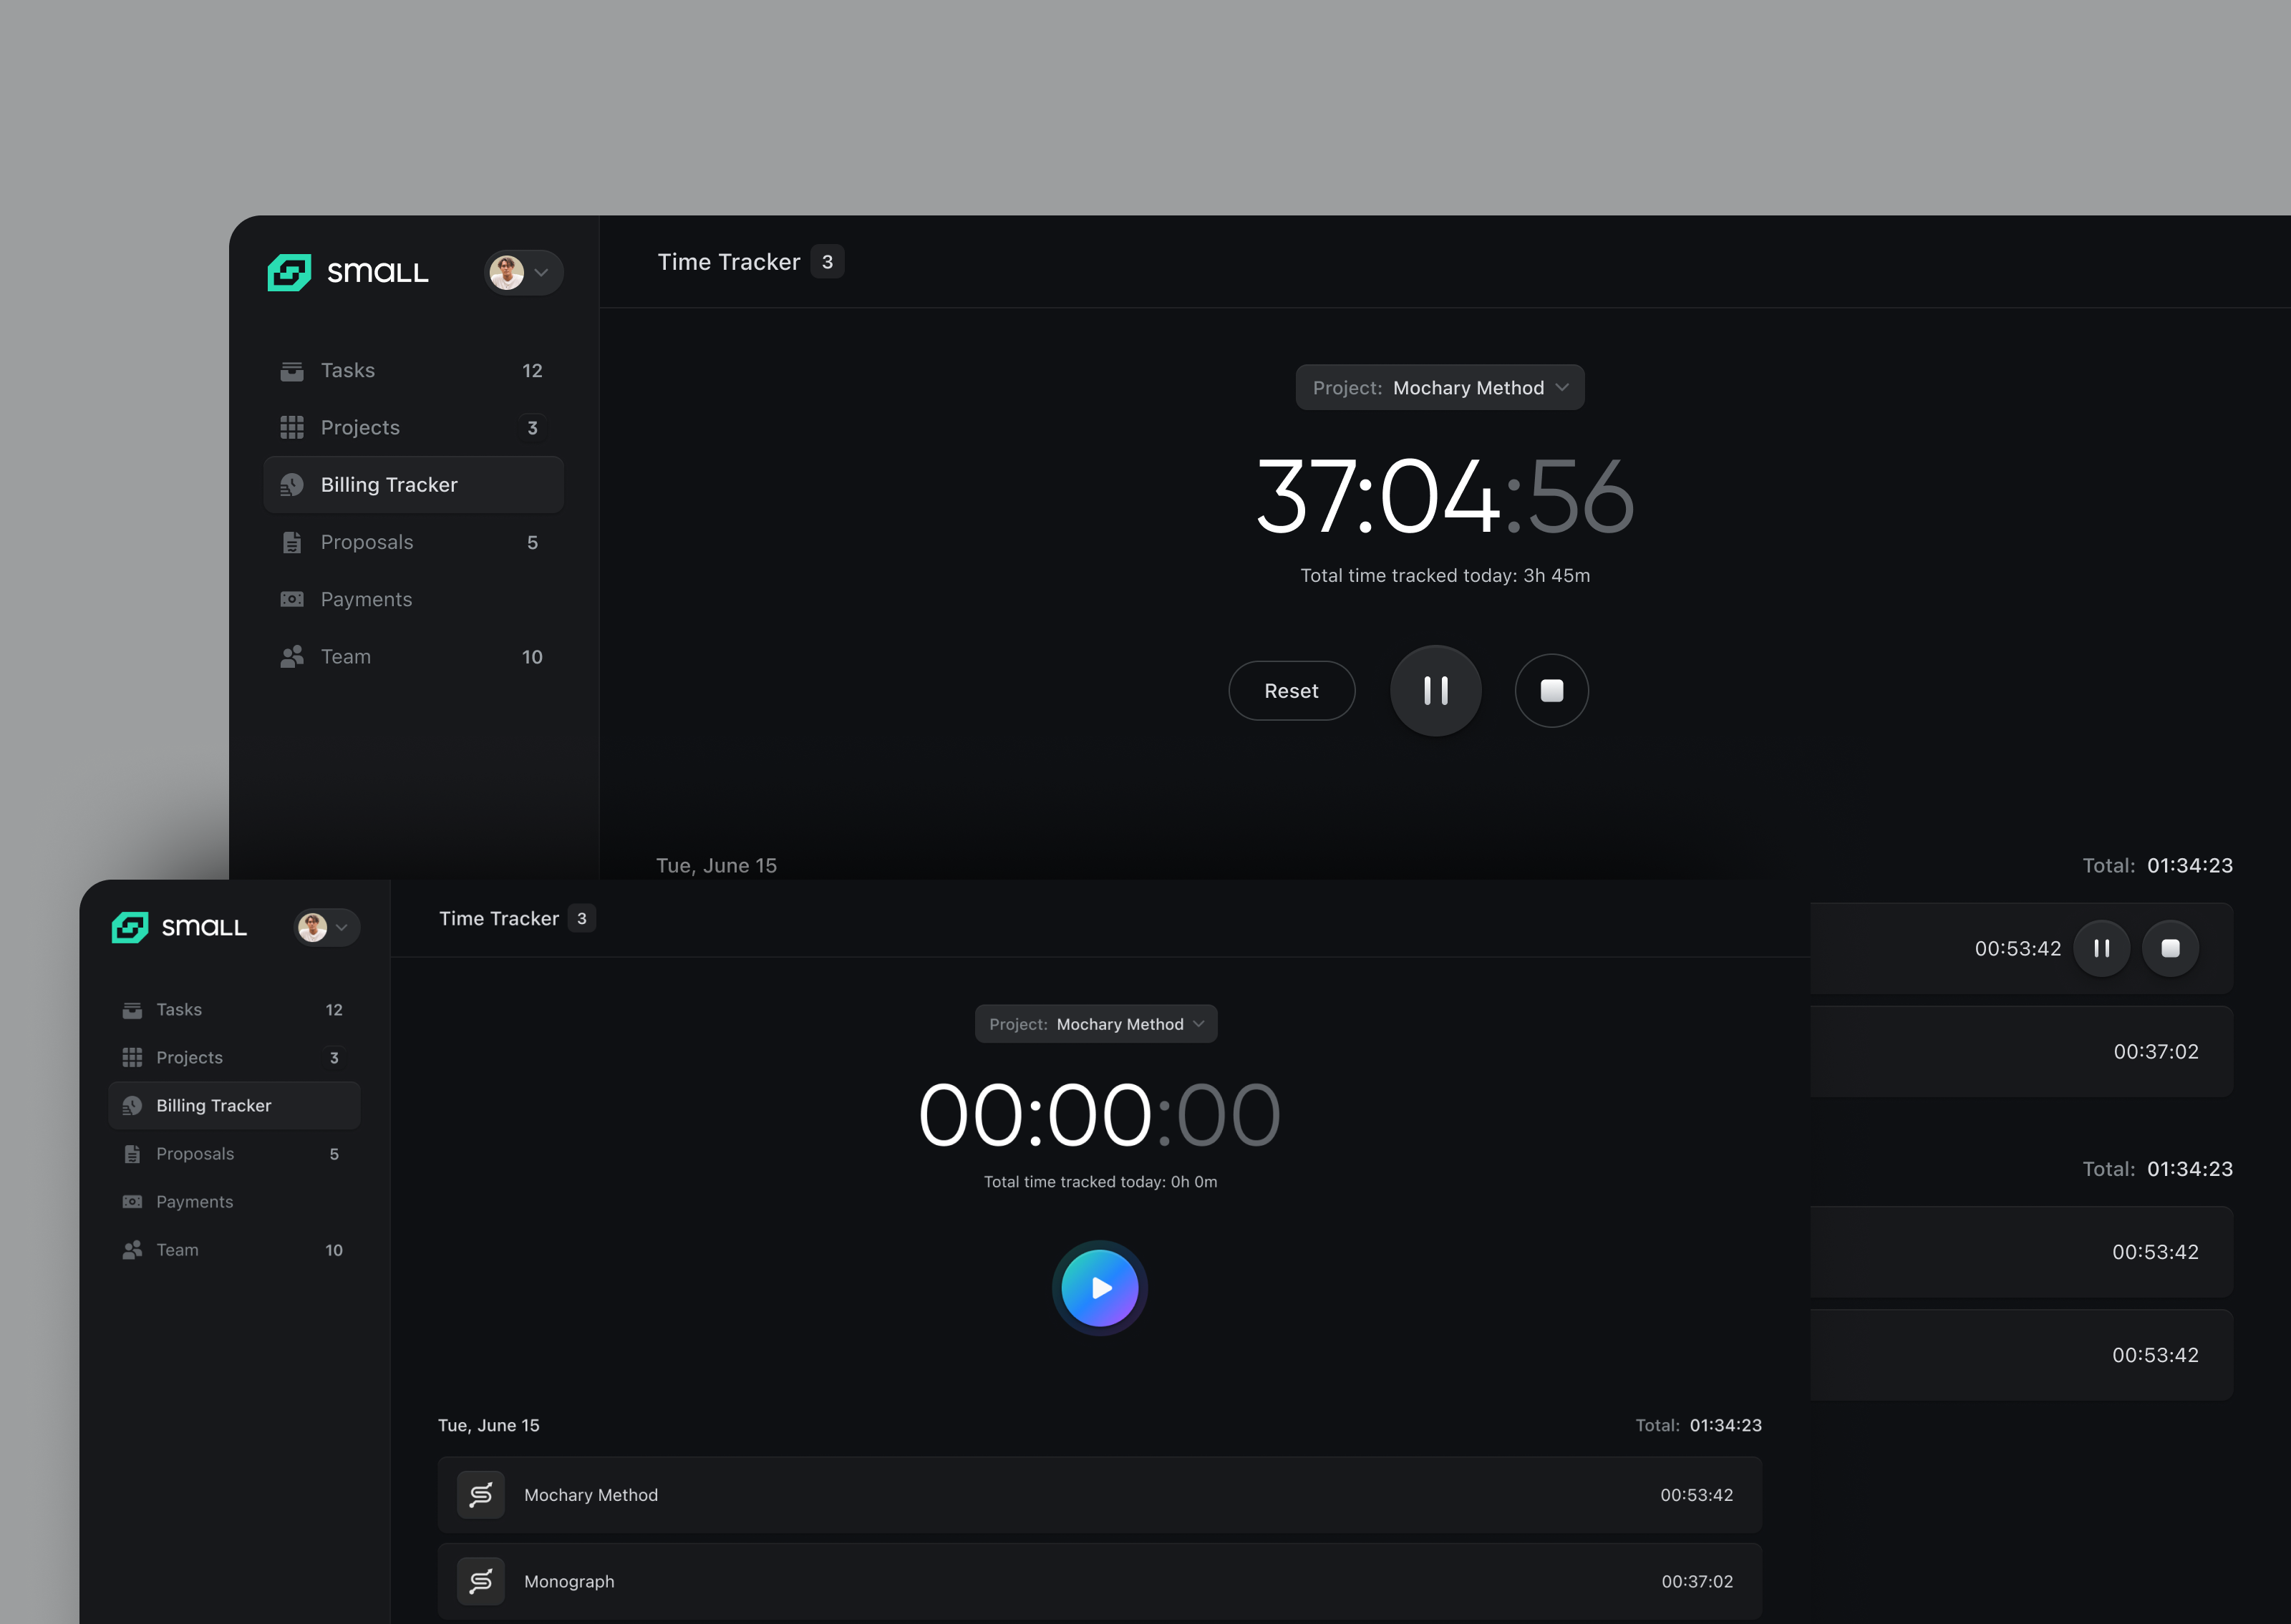Viewport: 2291px width, 1624px height.
Task: Start the timer with the play button
Action: pyautogui.click(x=1099, y=1288)
